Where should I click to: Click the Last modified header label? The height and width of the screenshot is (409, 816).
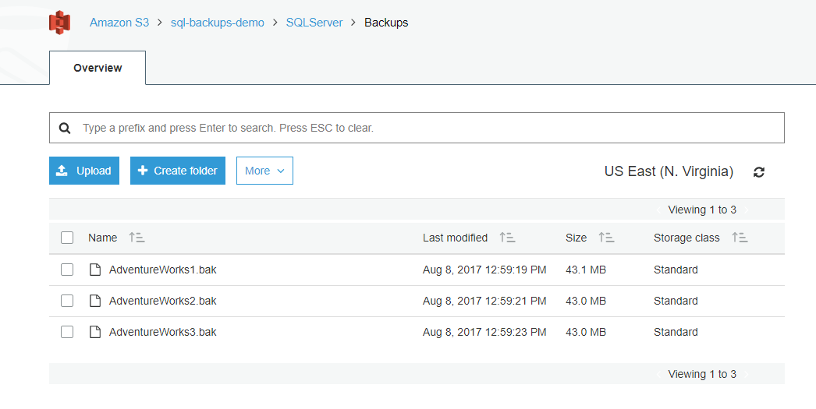pyautogui.click(x=455, y=238)
